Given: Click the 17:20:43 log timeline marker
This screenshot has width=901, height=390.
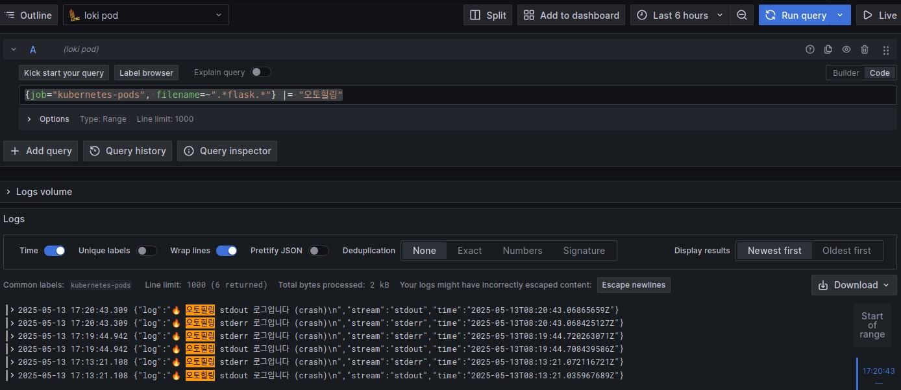Looking at the screenshot, I should click(x=878, y=371).
